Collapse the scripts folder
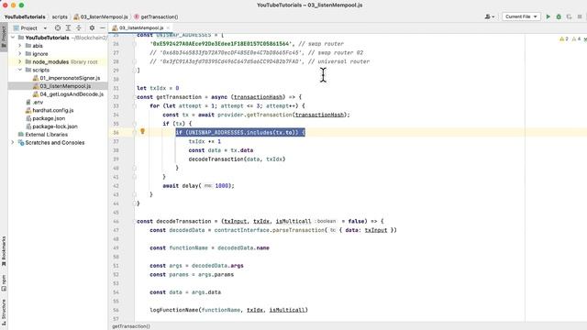This screenshot has height=330, width=587. (20, 70)
